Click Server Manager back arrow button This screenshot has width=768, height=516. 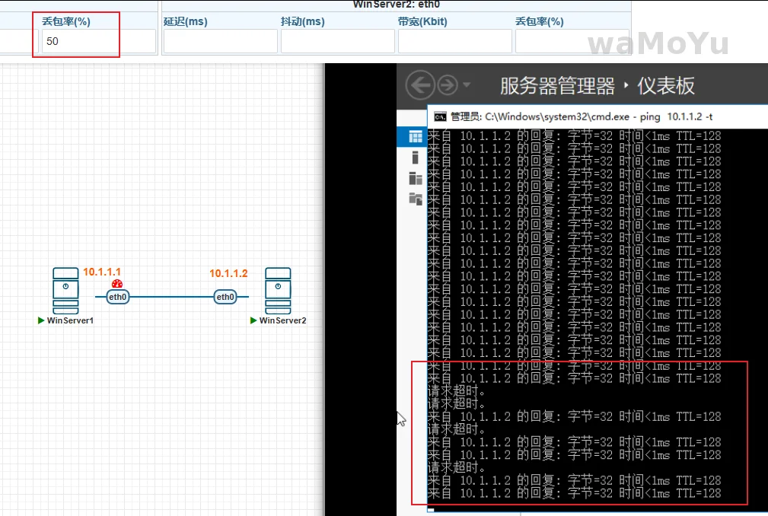420,84
